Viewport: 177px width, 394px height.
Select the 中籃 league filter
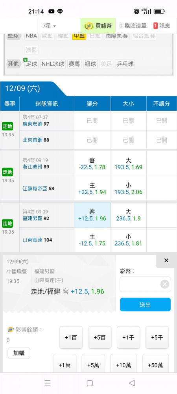click(79, 36)
